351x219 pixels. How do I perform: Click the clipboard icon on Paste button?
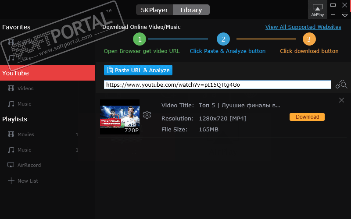click(110, 70)
